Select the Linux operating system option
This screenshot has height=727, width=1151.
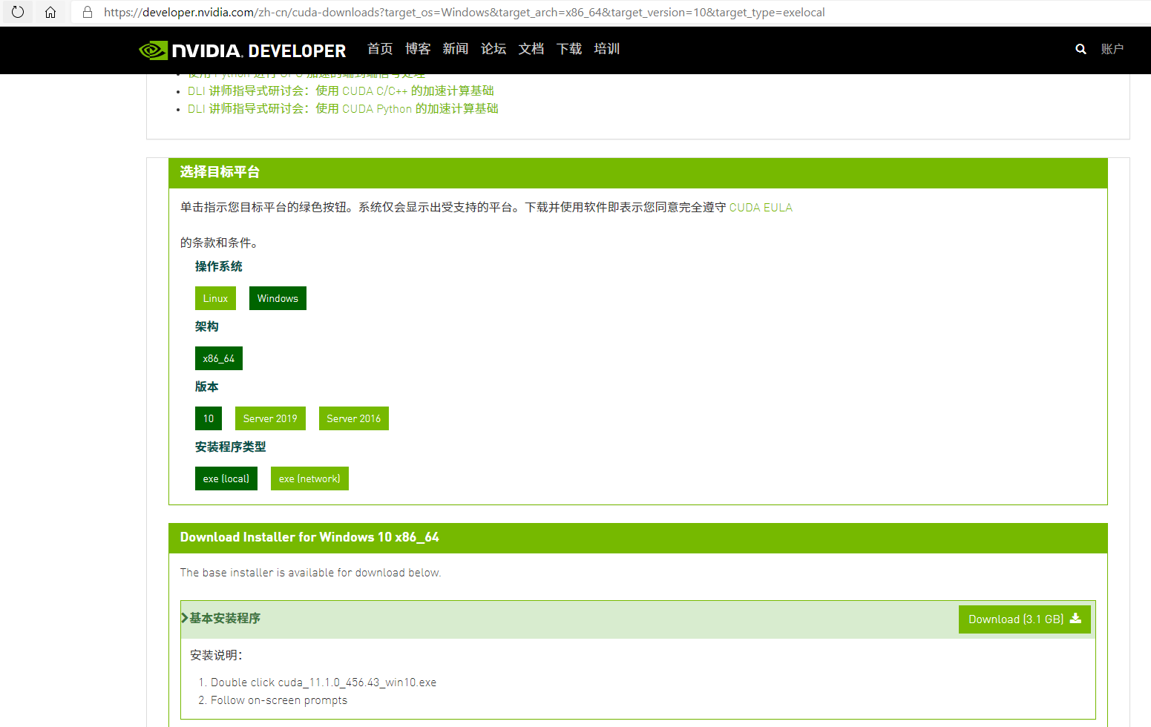point(215,298)
